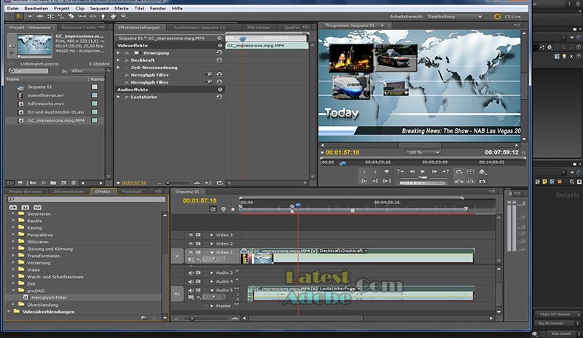Toggle visibility eye for Video 3
The width and height of the screenshot is (583, 338).
191,235
